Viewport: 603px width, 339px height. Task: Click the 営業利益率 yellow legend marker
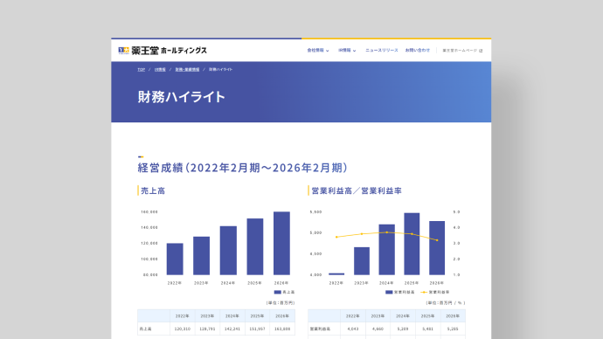click(424, 292)
